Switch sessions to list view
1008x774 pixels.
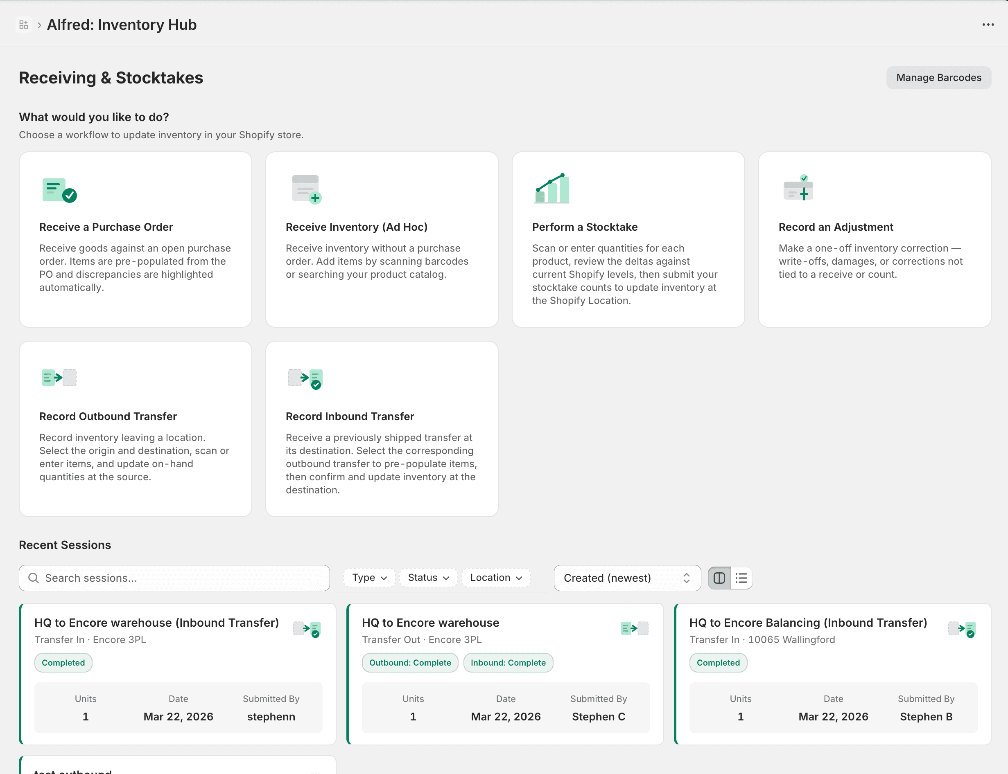(741, 577)
